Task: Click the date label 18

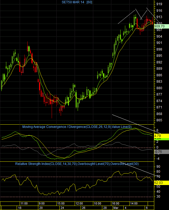Action: (20, 208)
